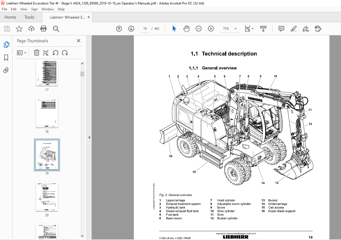Screen dimensions: 341x240
Task: Activate the Hand pan tool
Action: tap(186, 29)
